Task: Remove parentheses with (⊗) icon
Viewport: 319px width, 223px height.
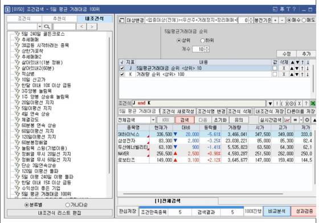Action: click(x=291, y=104)
